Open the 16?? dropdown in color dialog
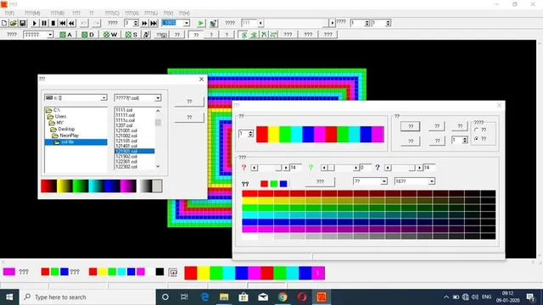This screenshot has height=305, width=543. [x=431, y=181]
